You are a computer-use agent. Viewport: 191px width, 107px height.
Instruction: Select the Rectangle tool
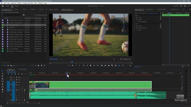click(2, 87)
